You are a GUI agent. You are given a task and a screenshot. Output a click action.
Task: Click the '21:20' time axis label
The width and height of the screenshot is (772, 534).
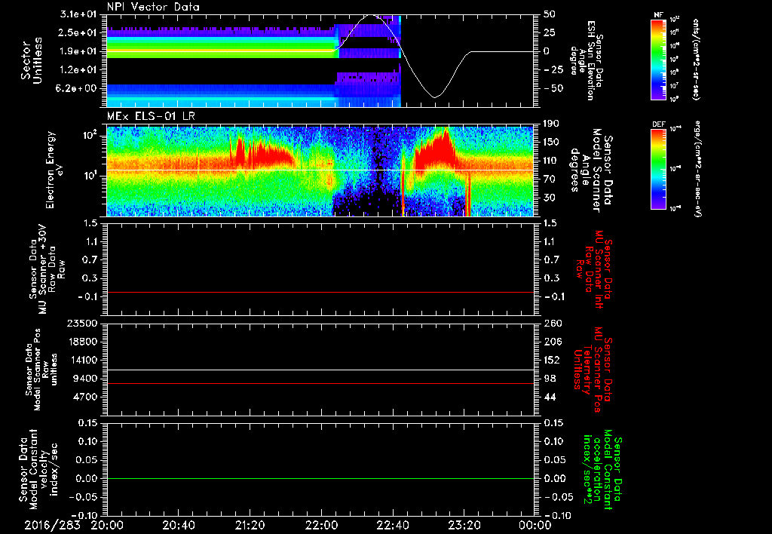[x=250, y=526]
